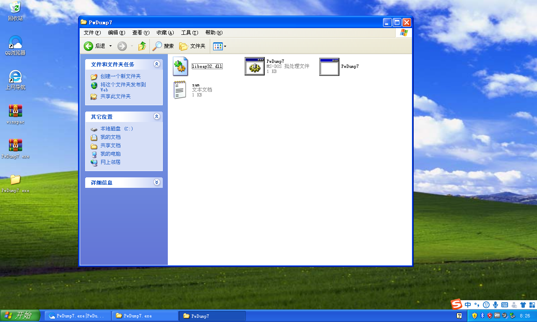Click the PwDump7 folder taskbar button
The height and width of the screenshot is (322, 537).
213,316
